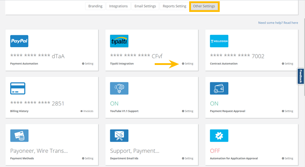Click the Automation for Application Approval badge icon
This screenshot has width=305, height=167.
click(219, 136)
